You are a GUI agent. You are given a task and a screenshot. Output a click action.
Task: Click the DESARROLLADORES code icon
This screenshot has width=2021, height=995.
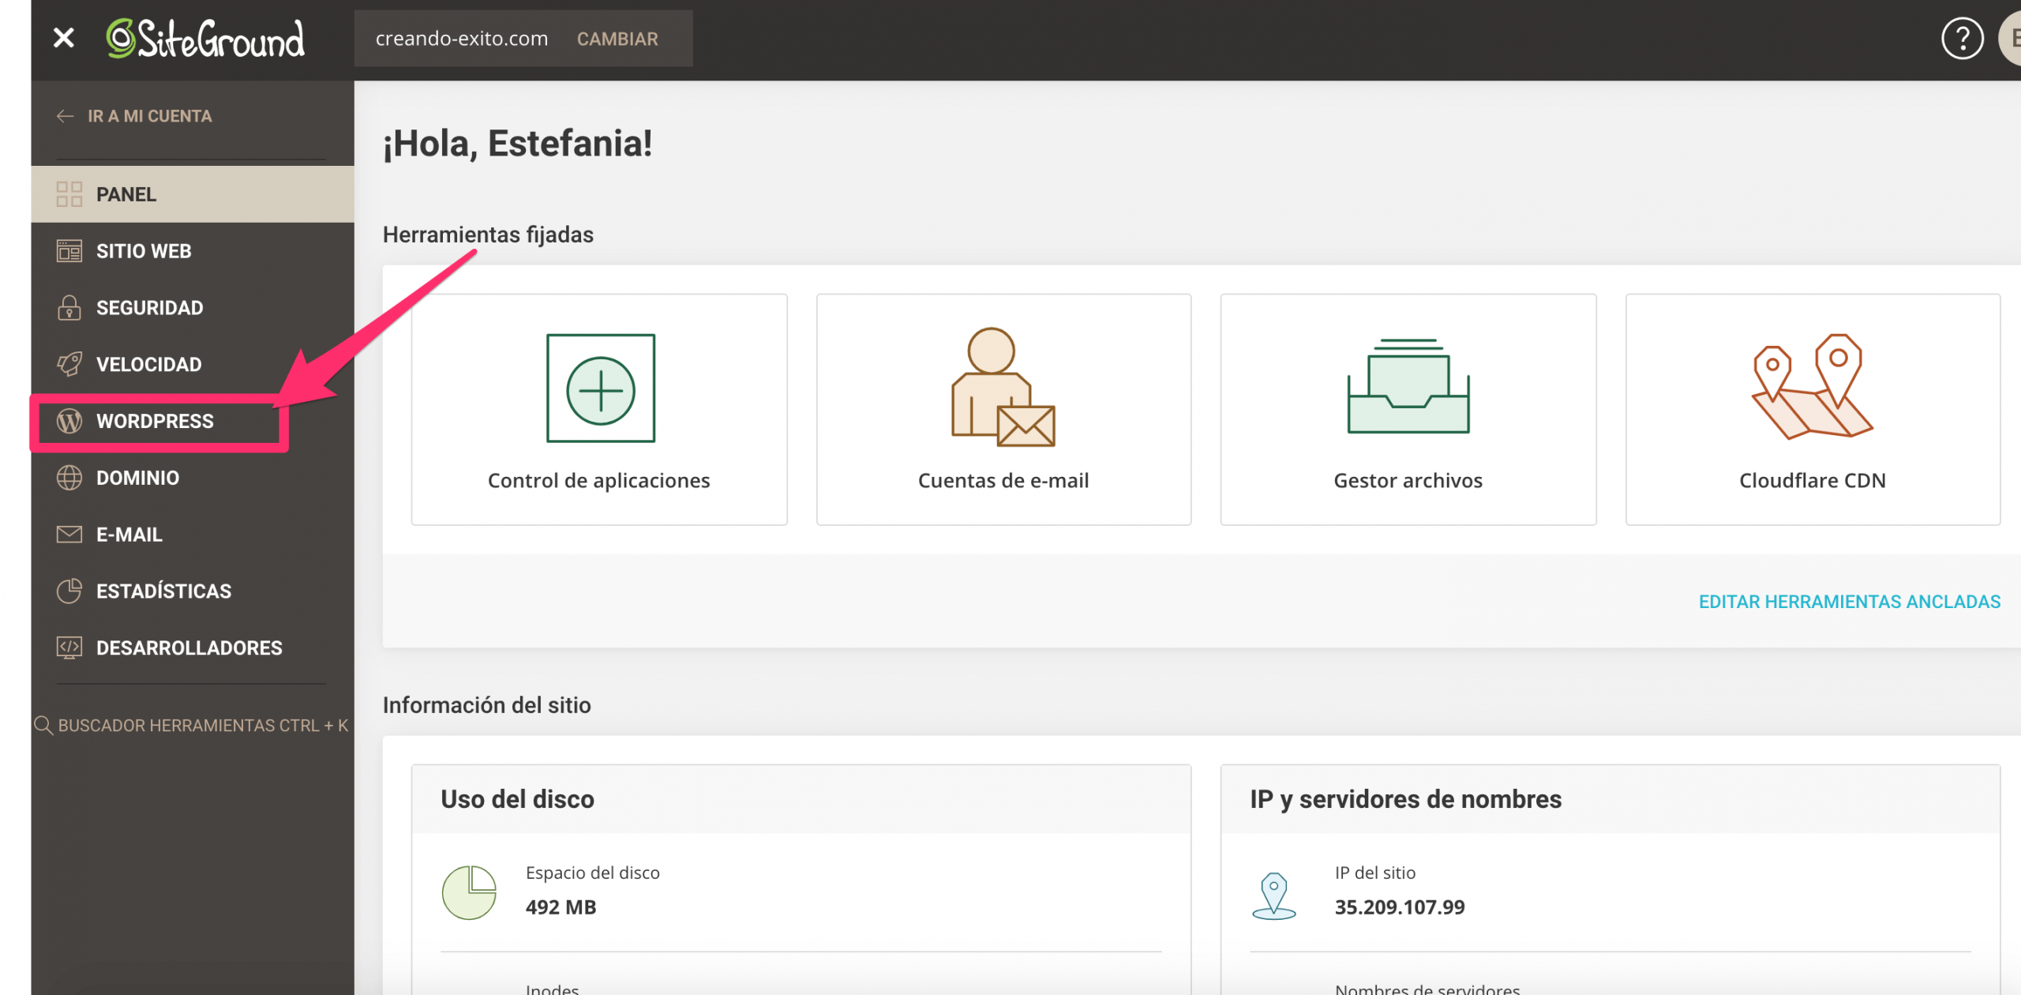[69, 648]
